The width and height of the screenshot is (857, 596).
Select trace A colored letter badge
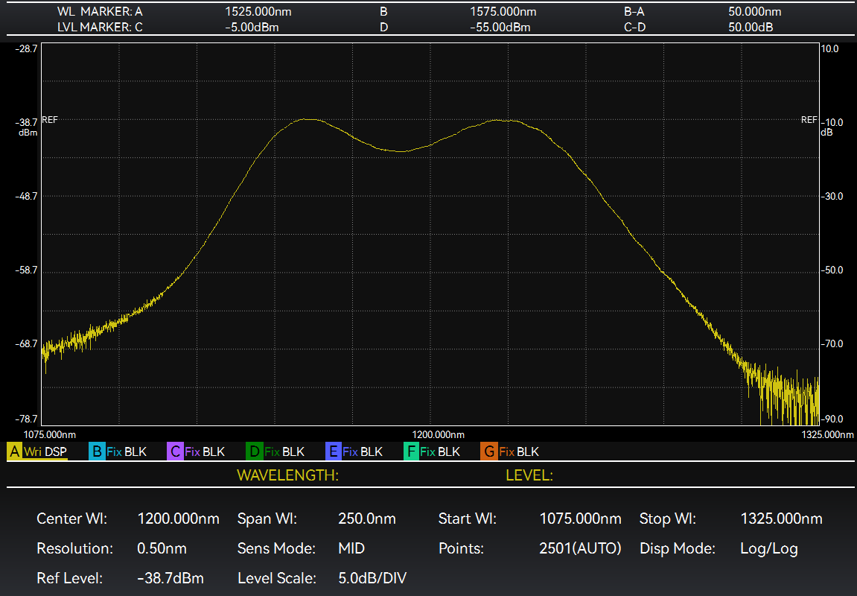pos(14,451)
